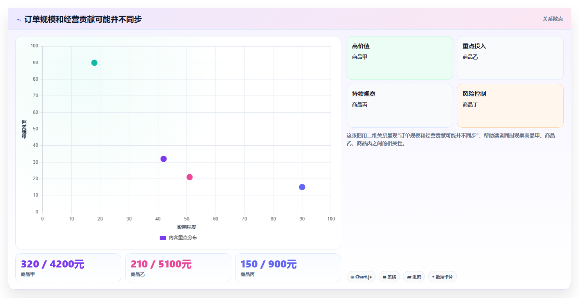The height and width of the screenshot is (298, 579).
Task: Toggle the 内容重点分布 legend item
Action: point(178,238)
